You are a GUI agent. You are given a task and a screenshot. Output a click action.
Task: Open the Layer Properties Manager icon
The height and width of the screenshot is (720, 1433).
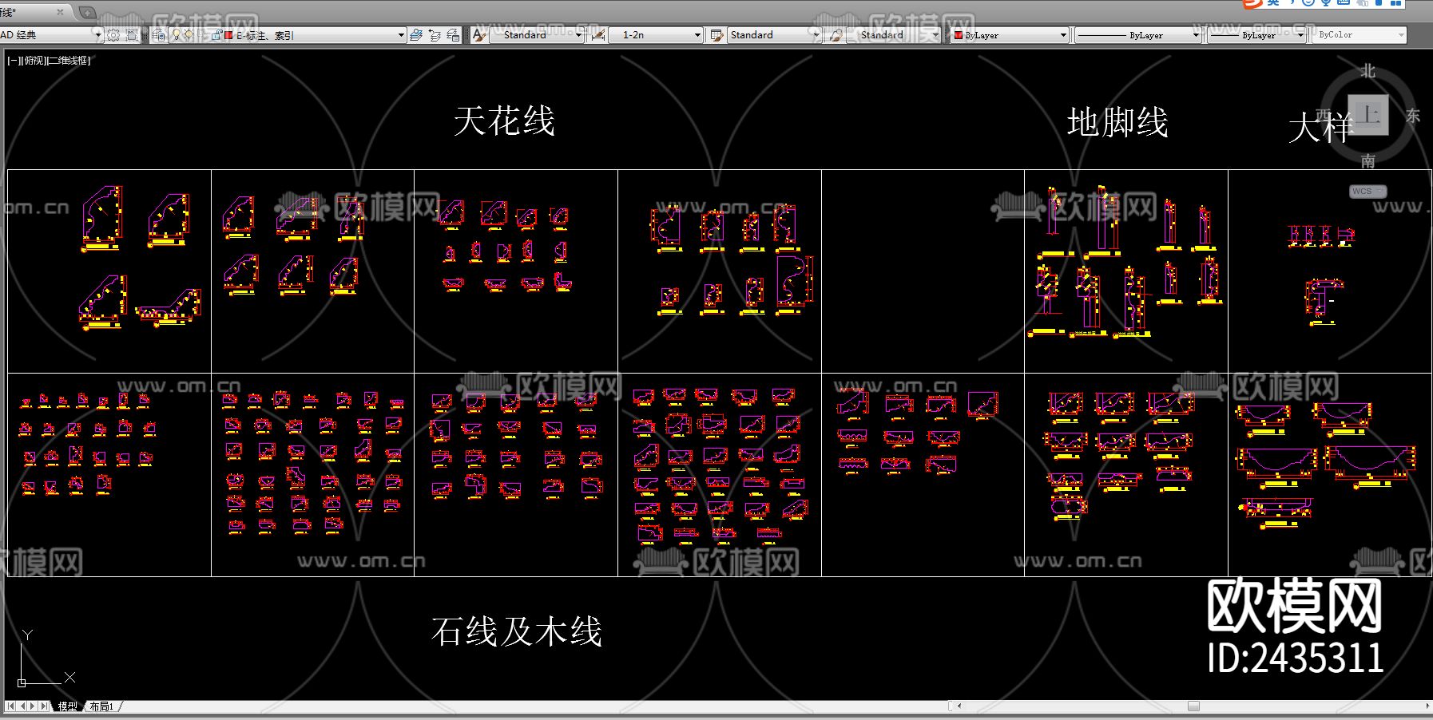click(x=158, y=35)
